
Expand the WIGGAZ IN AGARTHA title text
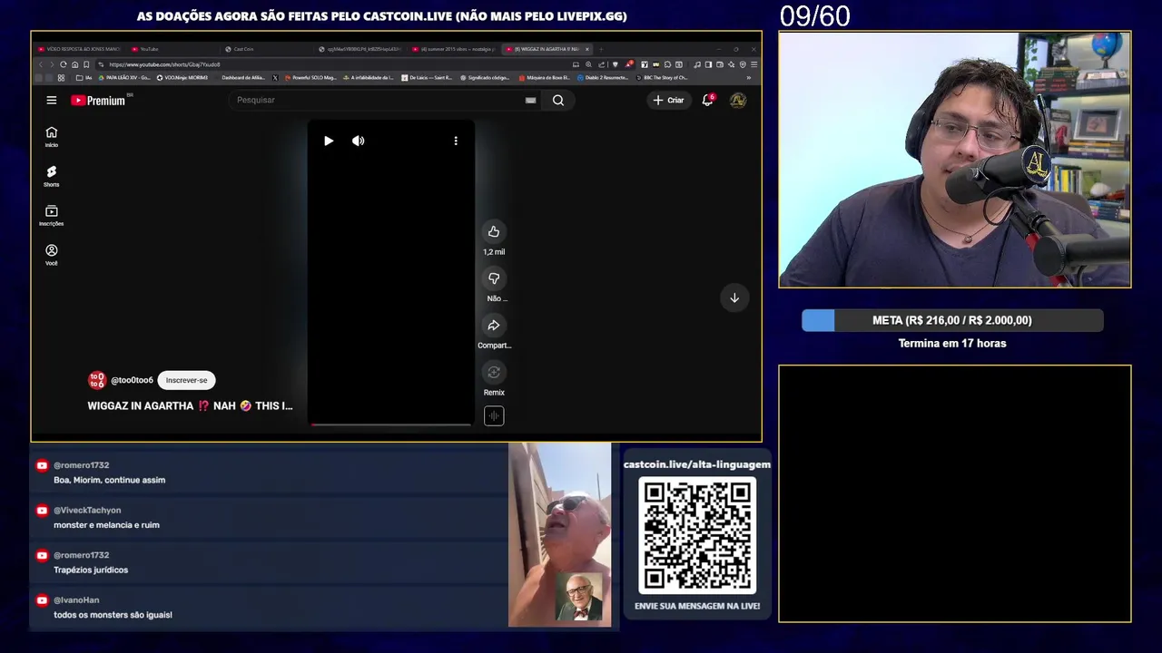click(190, 405)
